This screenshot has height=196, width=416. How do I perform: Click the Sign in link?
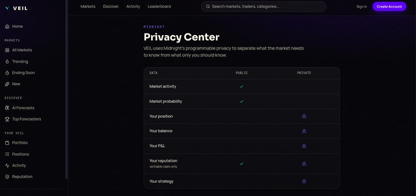click(362, 7)
